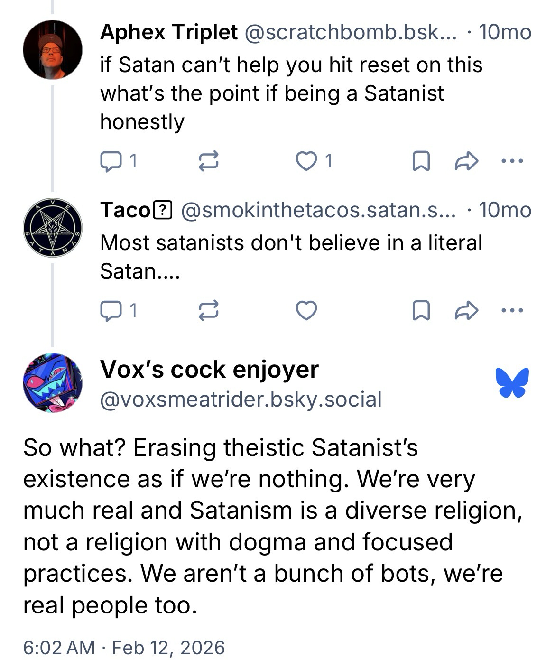Click the 6:02 AM Feb 12, 2026 timestamp
The image size is (555, 669).
click(124, 648)
